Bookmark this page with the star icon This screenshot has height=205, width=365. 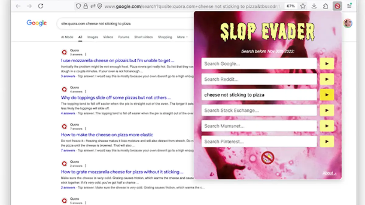303,6
